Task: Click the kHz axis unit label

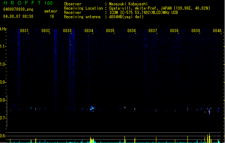Action: 3,29
